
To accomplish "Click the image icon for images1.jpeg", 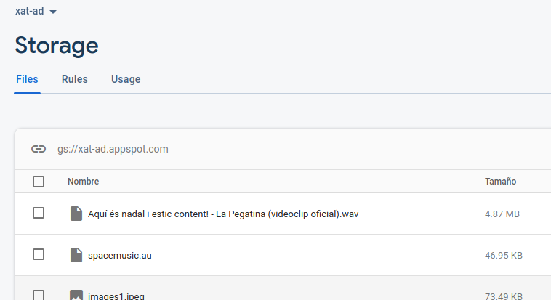I will click(76, 295).
